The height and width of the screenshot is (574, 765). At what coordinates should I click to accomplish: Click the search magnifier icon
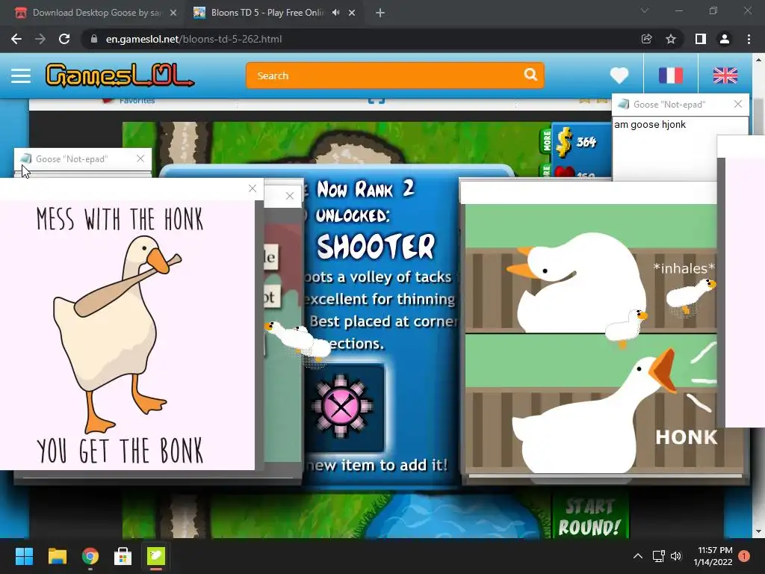[530, 75]
